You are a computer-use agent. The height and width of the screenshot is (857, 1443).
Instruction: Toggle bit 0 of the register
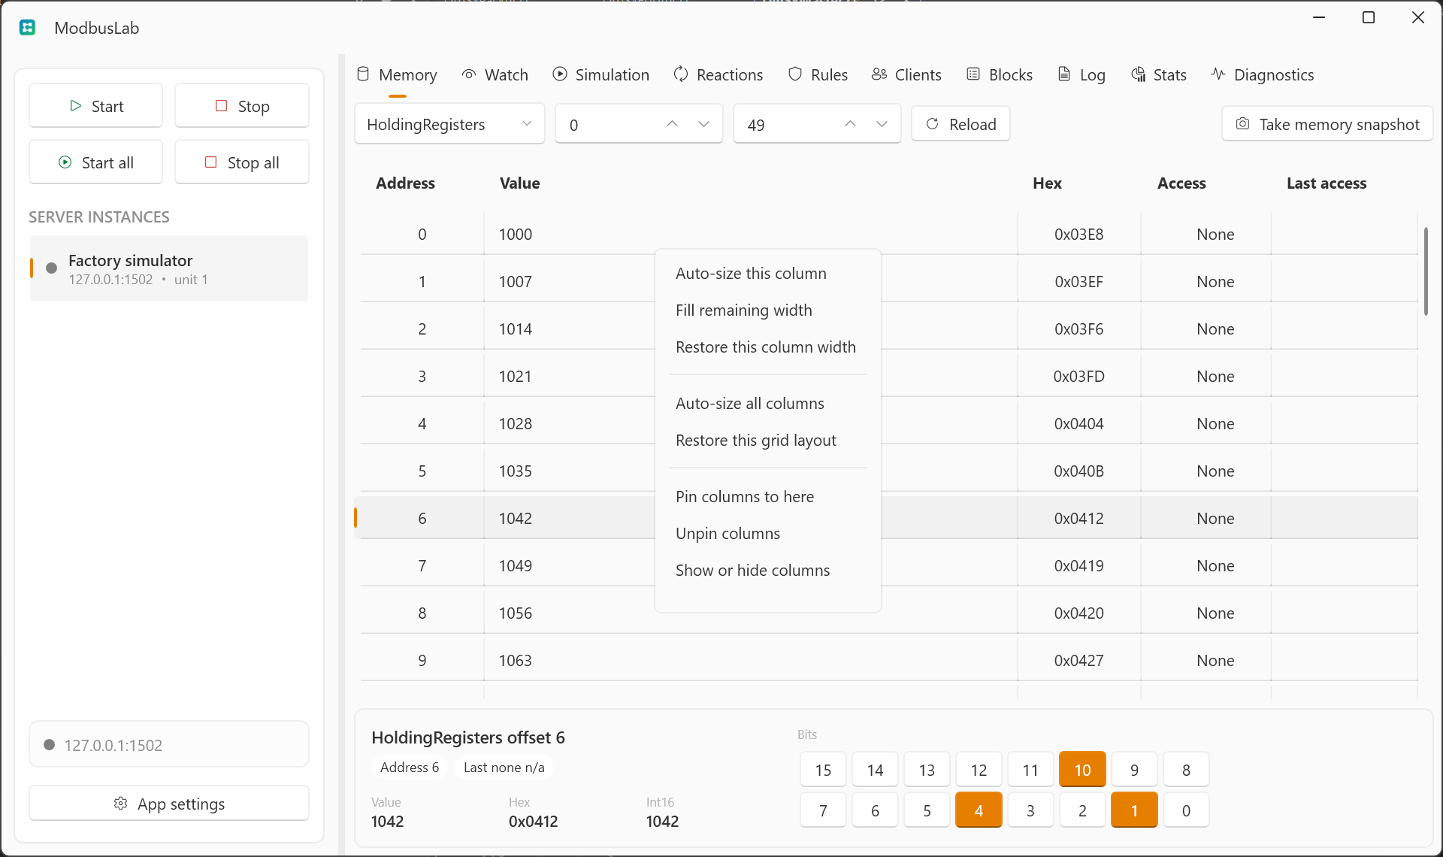(1186, 810)
